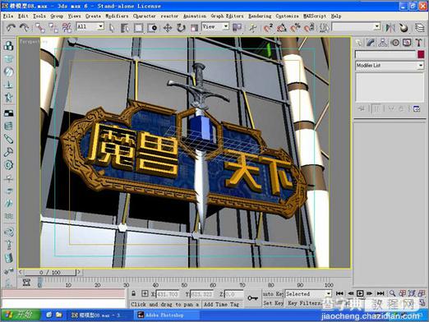Click the red object color swatch
The width and height of the screenshot is (429, 322).
point(421,54)
